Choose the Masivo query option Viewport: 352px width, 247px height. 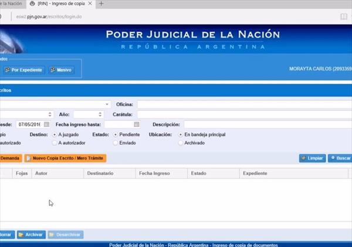(x=61, y=70)
